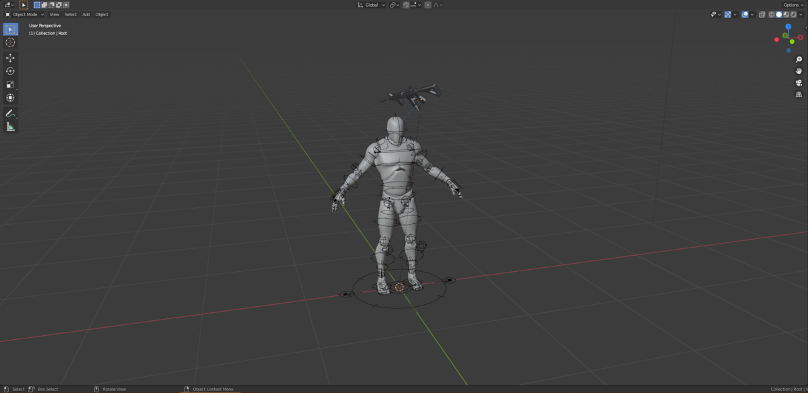Activate the Annotate pencil tool
808x393 pixels.
pos(10,113)
